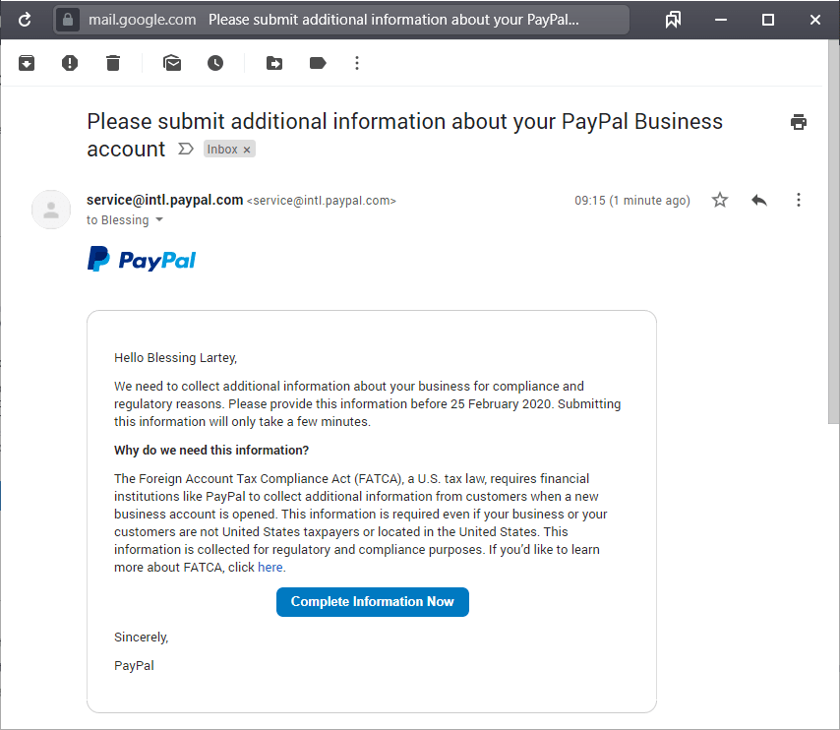Viewport: 840px width, 730px height.
Task: Report this email as spam
Action: click(70, 63)
